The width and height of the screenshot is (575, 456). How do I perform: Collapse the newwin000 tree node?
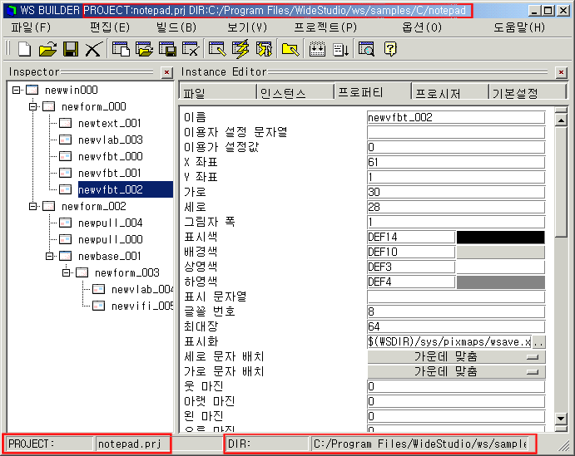tap(16, 90)
